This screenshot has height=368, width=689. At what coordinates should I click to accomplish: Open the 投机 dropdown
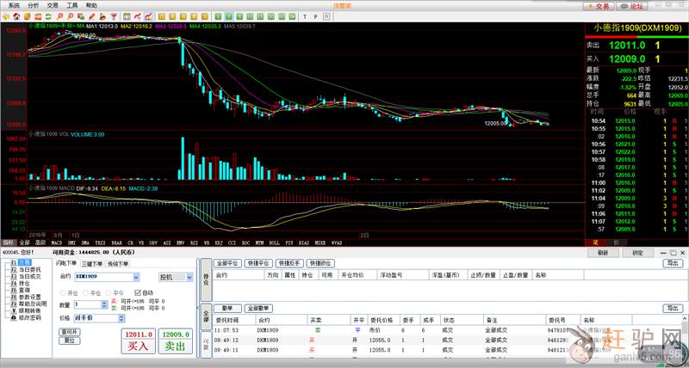click(189, 277)
